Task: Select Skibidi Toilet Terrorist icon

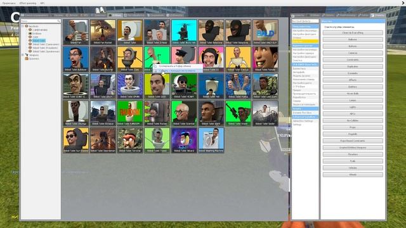Action: 129,141
